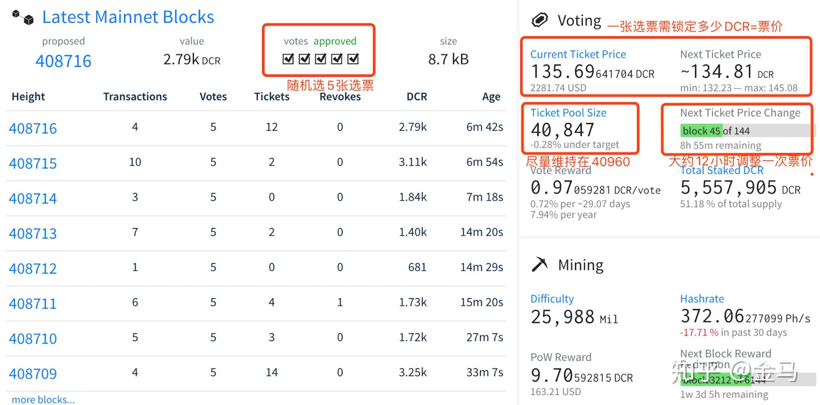Open the Current Ticket Price chart link

578,54
